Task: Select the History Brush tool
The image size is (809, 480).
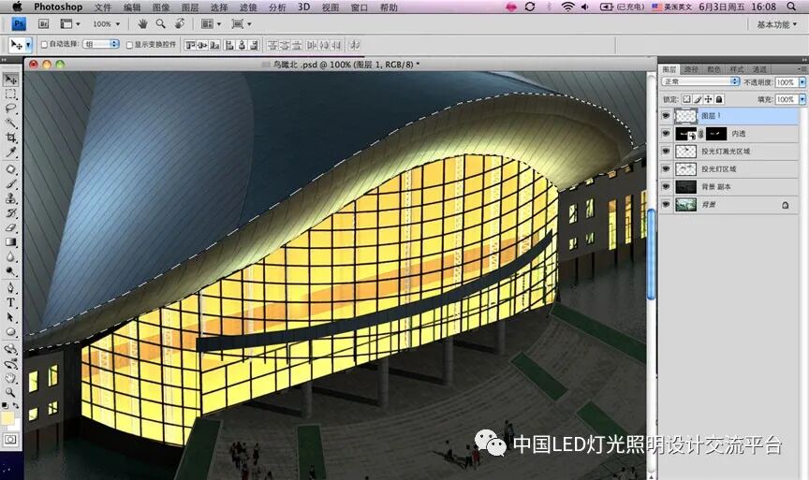Action: [10, 213]
